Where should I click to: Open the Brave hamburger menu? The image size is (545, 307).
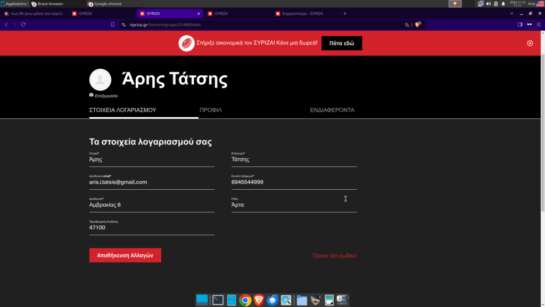pos(539,25)
